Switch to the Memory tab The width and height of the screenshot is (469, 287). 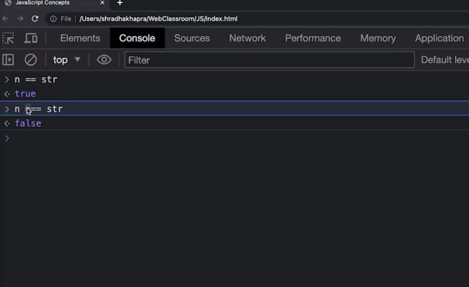tap(378, 39)
